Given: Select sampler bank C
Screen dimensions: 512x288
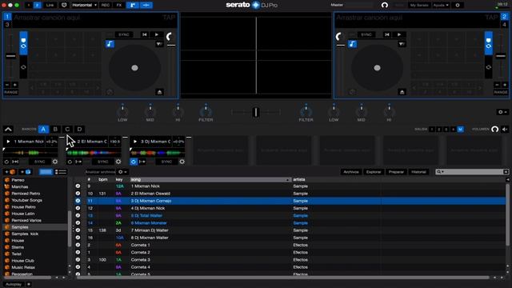Looking at the screenshot, I should click(67, 130).
